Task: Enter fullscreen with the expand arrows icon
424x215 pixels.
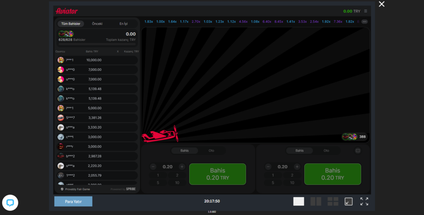Action: [364, 201]
